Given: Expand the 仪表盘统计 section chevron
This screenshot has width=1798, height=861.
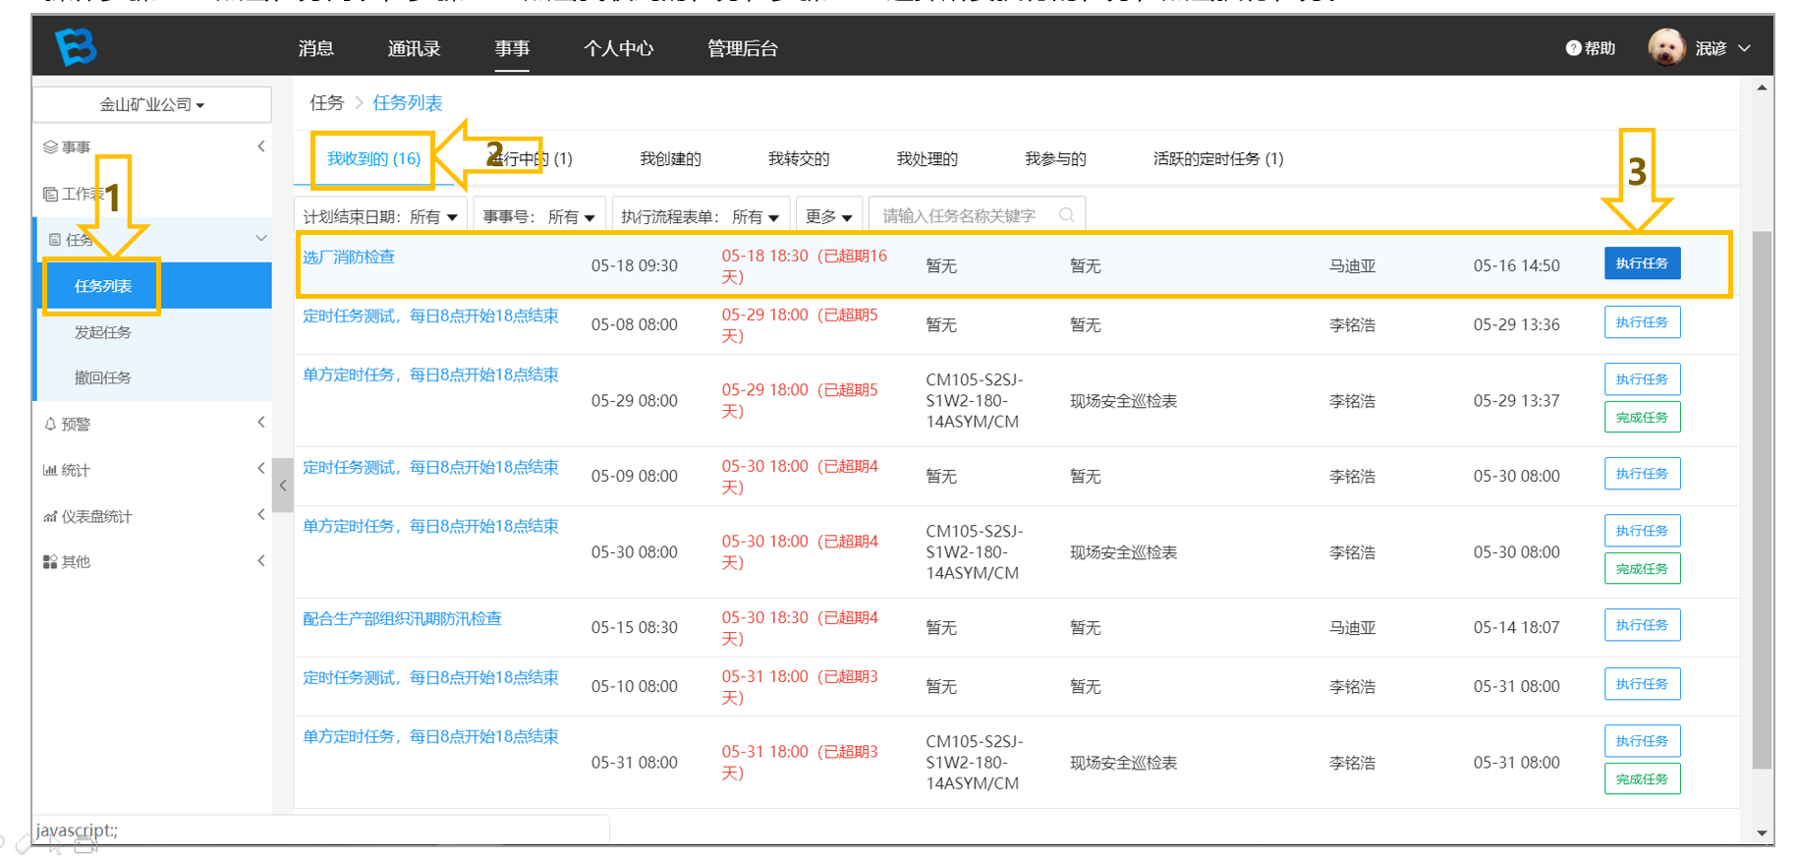Looking at the screenshot, I should pyautogui.click(x=260, y=514).
